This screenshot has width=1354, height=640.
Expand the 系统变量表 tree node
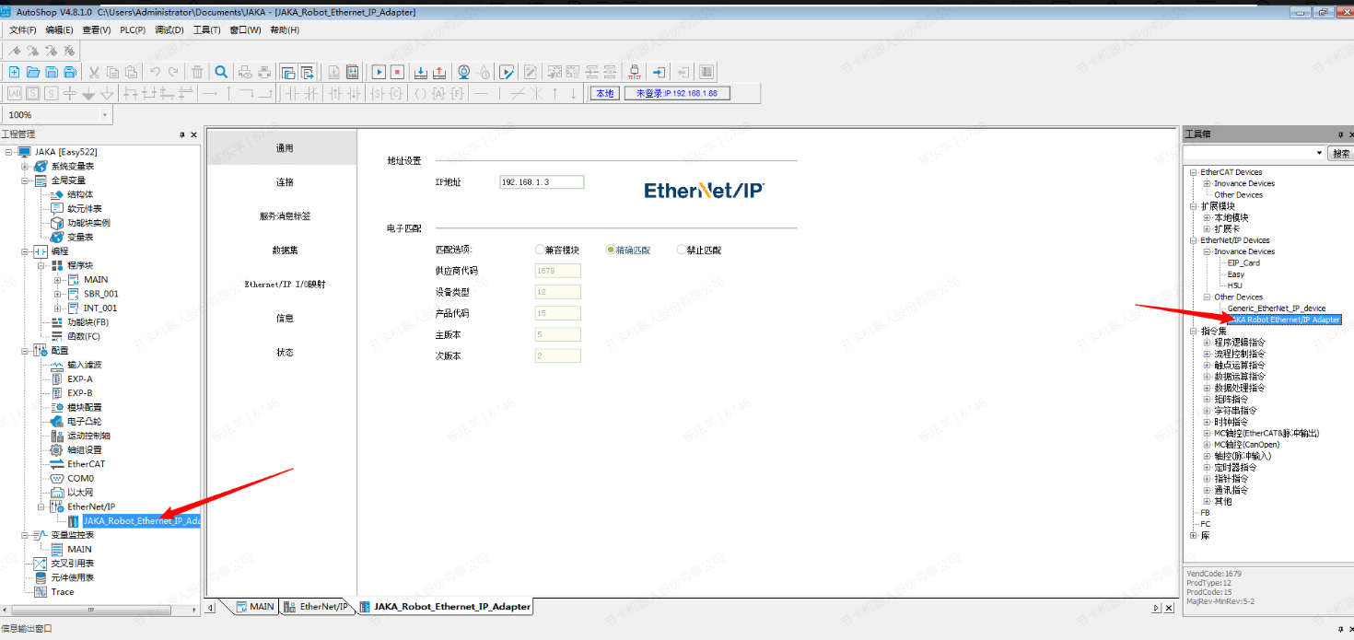(25, 167)
